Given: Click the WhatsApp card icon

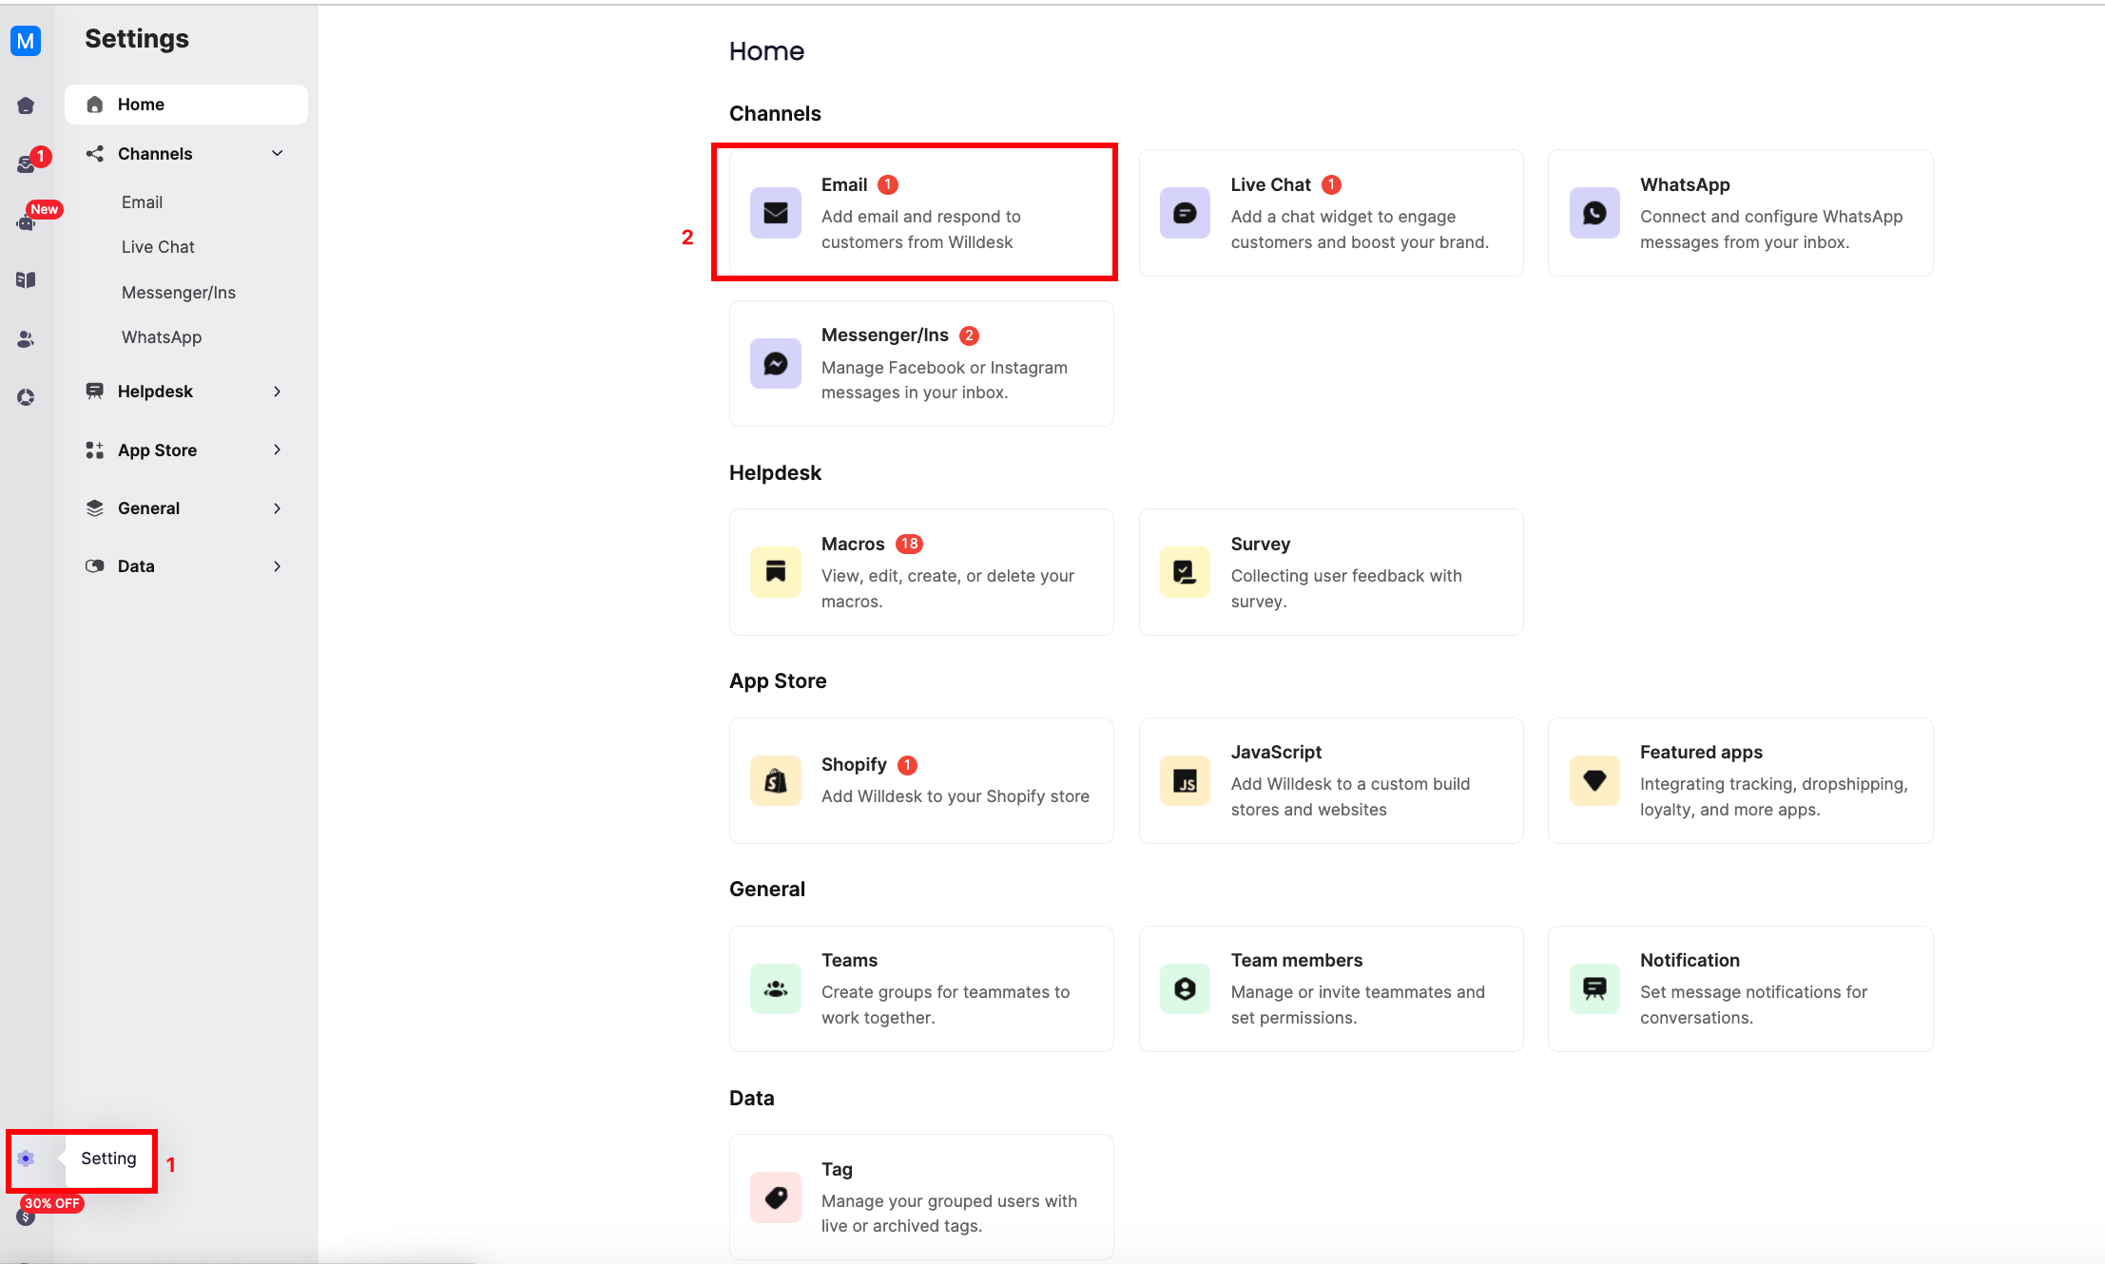Looking at the screenshot, I should coord(1594,213).
